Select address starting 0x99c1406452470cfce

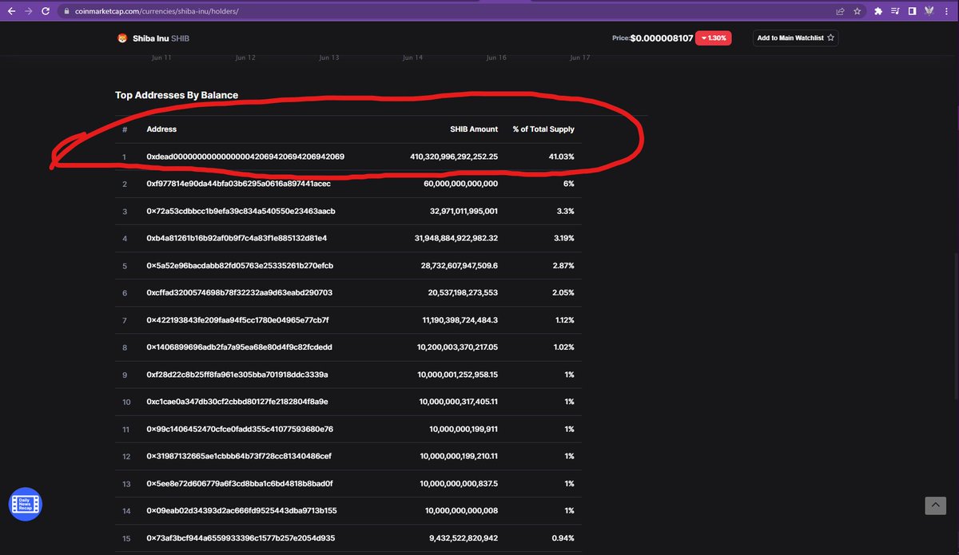(x=241, y=429)
